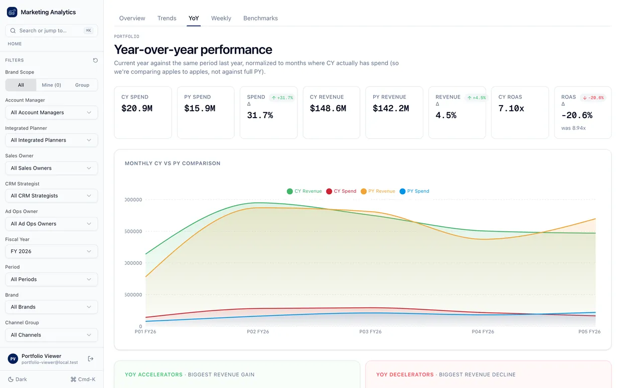Select Group brand scope
The image size is (622, 388).
[82, 85]
